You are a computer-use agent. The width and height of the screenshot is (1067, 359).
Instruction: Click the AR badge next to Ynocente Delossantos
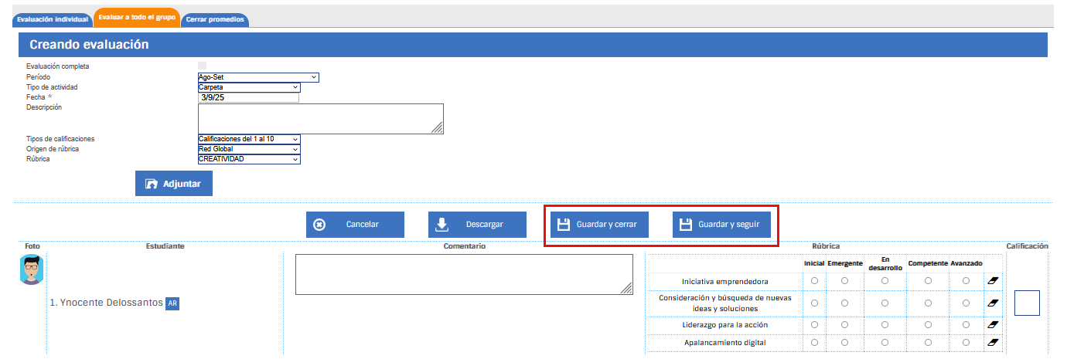point(172,303)
